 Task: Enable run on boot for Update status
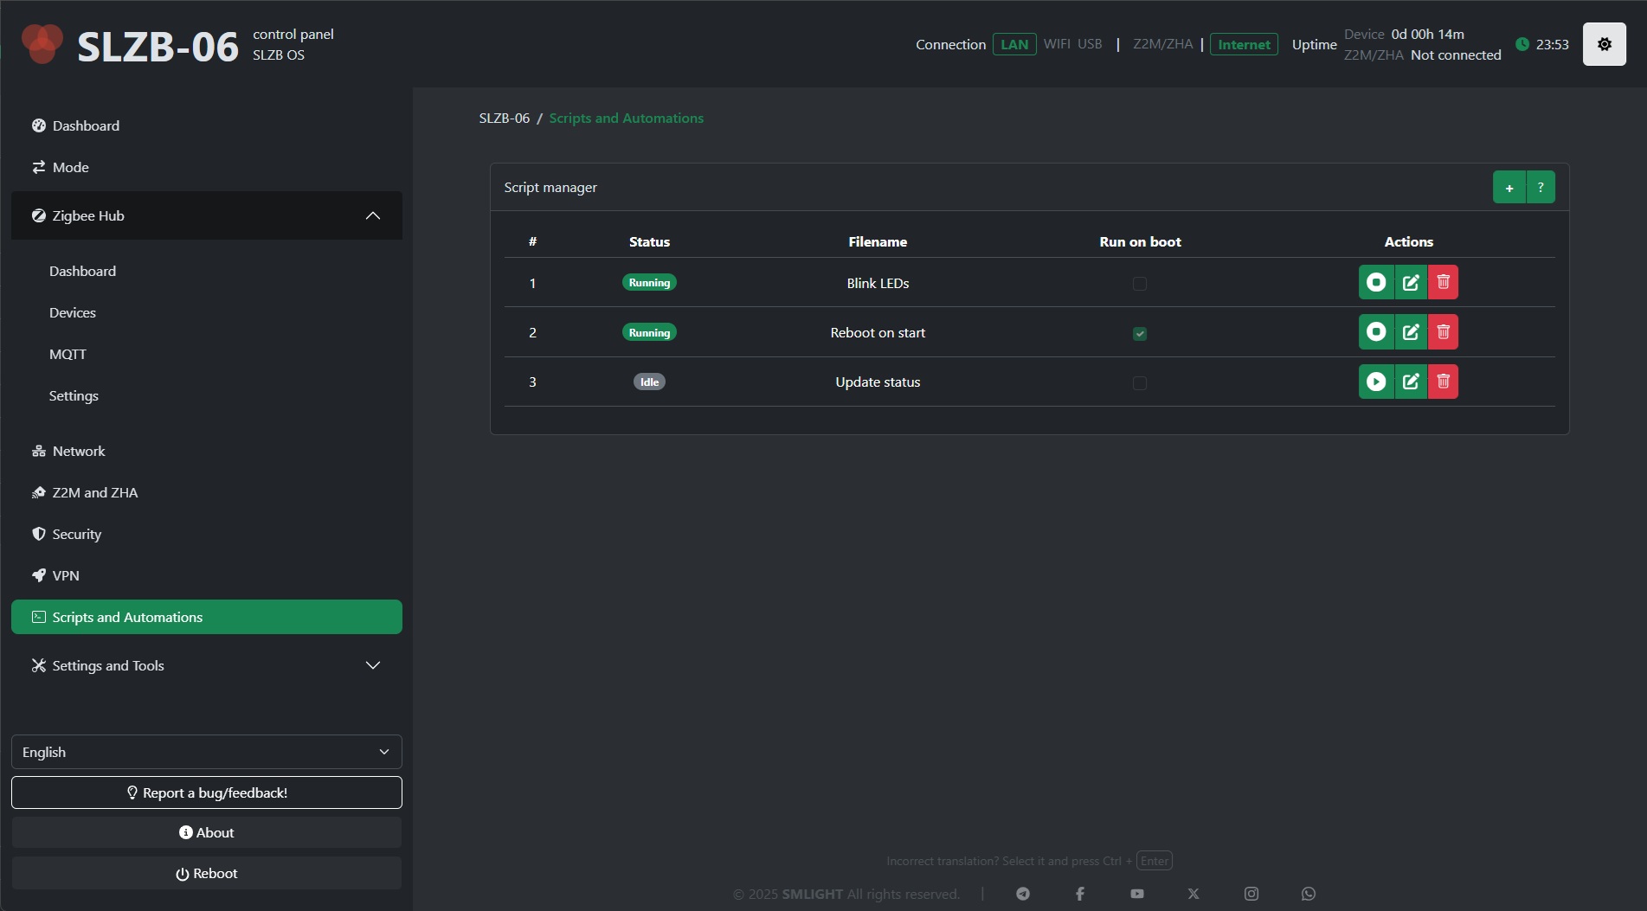click(x=1140, y=383)
